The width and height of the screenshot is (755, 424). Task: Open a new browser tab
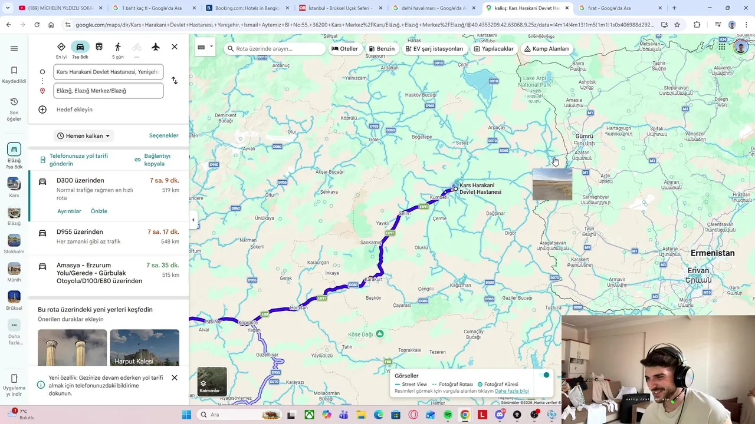click(674, 8)
